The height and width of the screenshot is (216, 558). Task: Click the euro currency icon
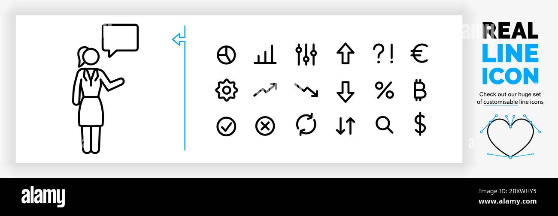tap(419, 54)
